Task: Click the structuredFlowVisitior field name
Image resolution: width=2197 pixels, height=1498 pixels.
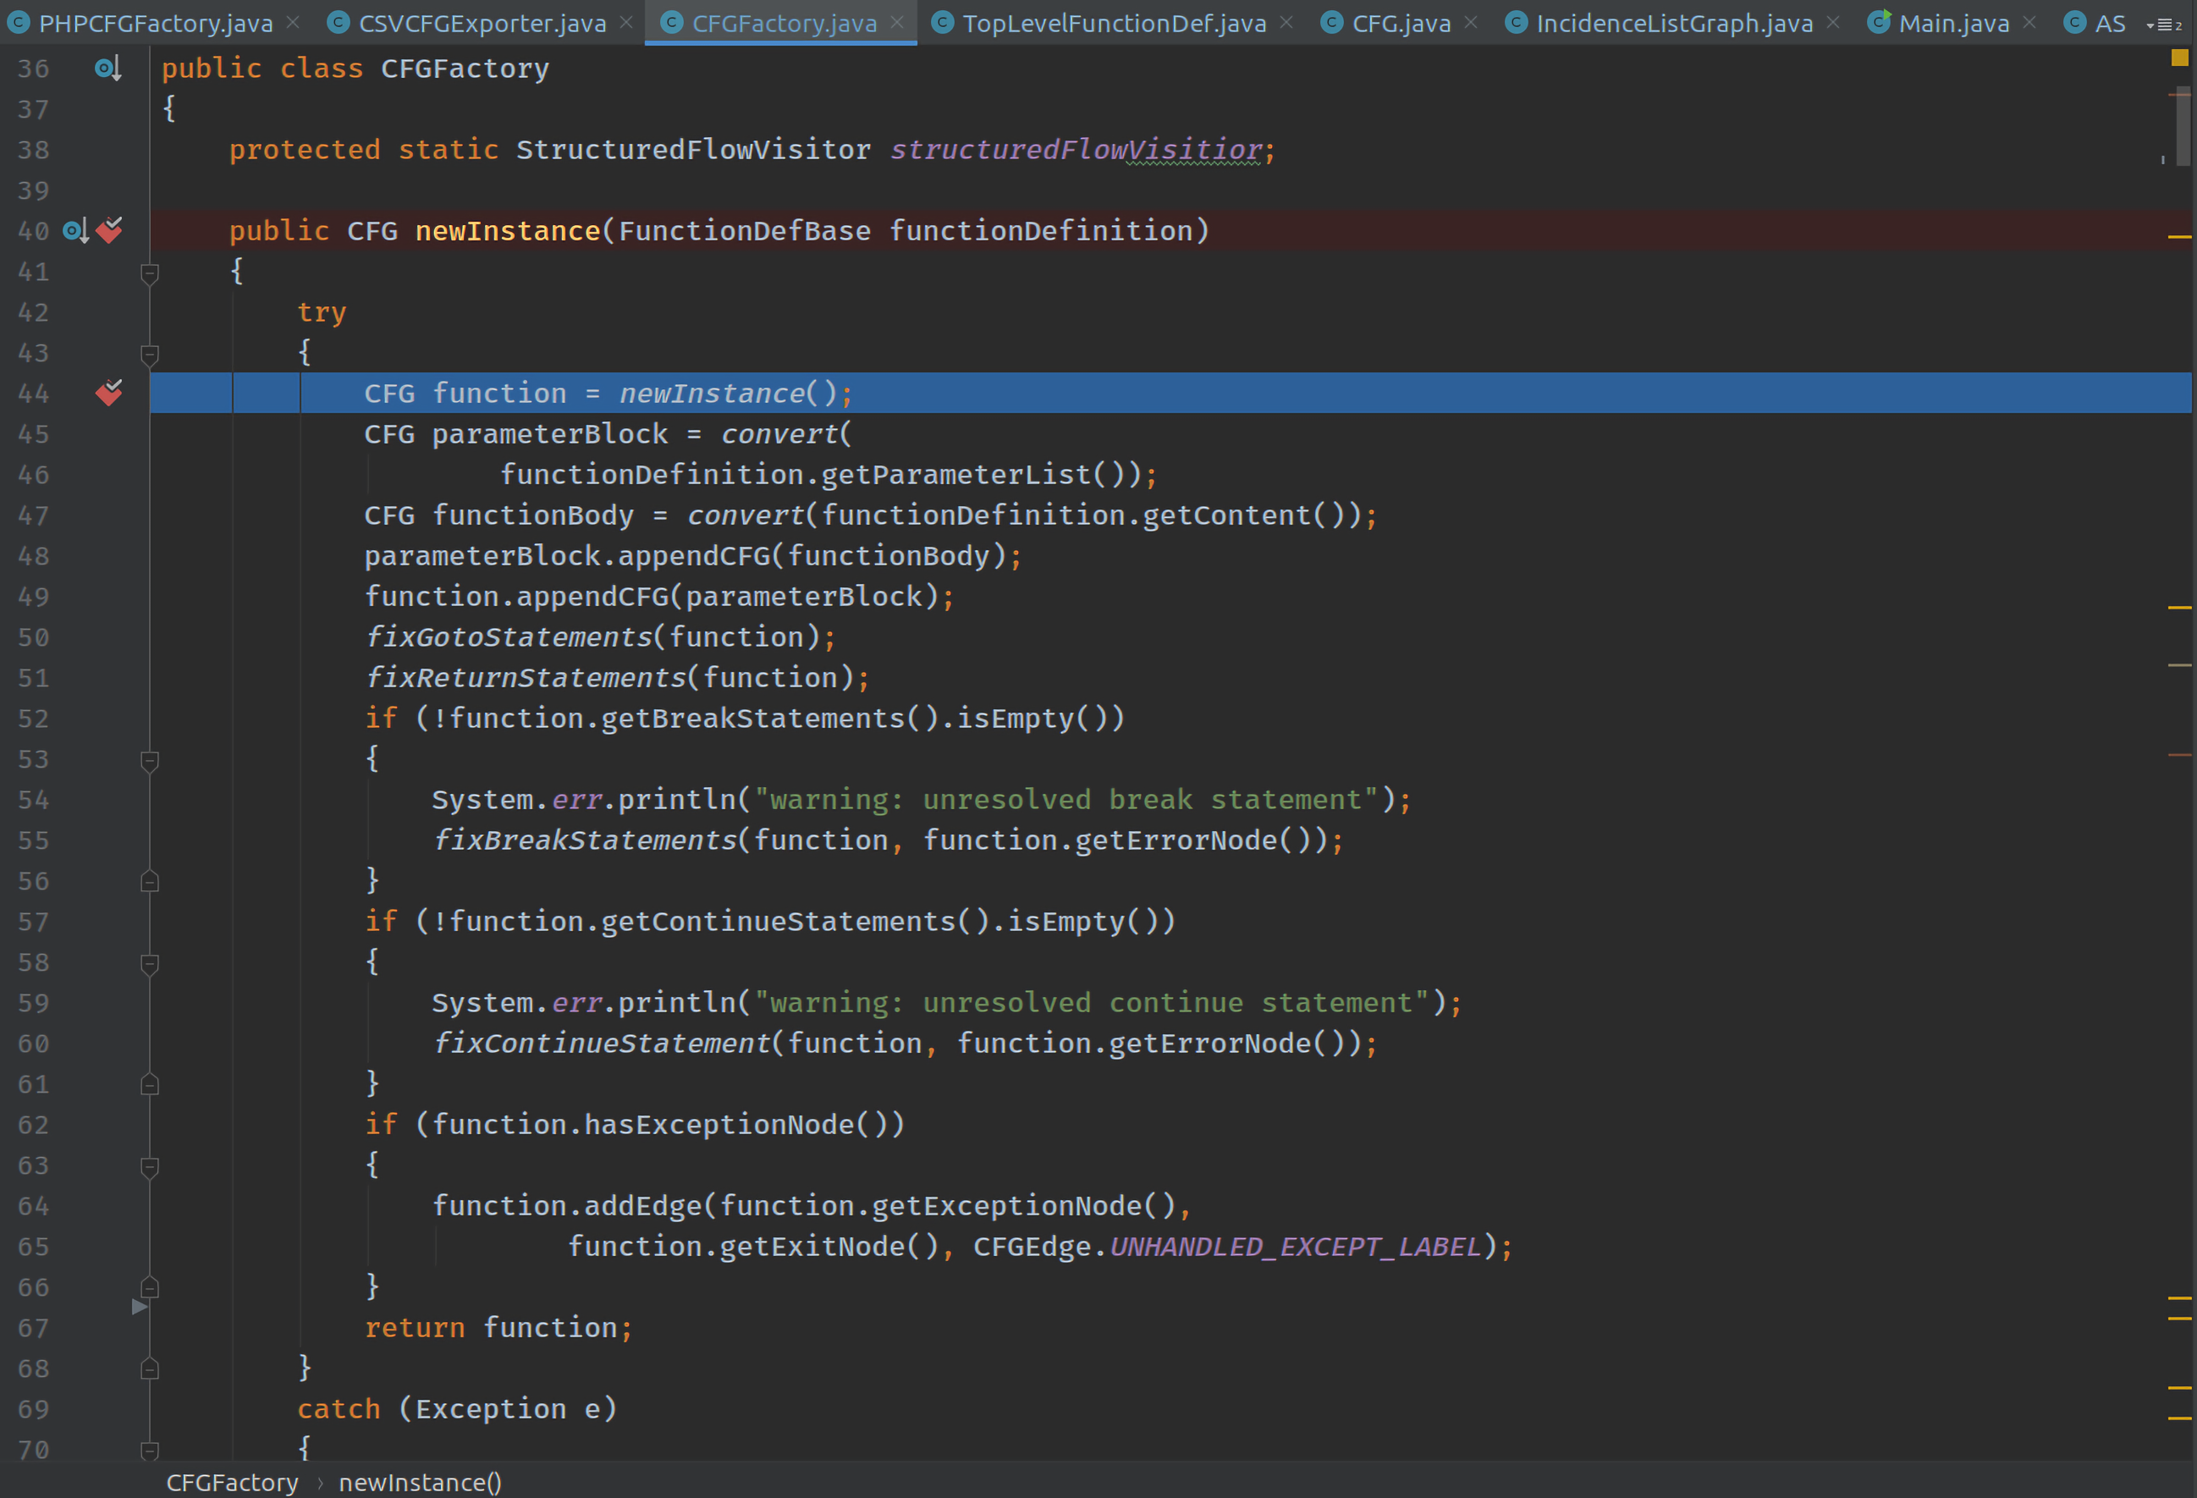Action: (x=1076, y=149)
